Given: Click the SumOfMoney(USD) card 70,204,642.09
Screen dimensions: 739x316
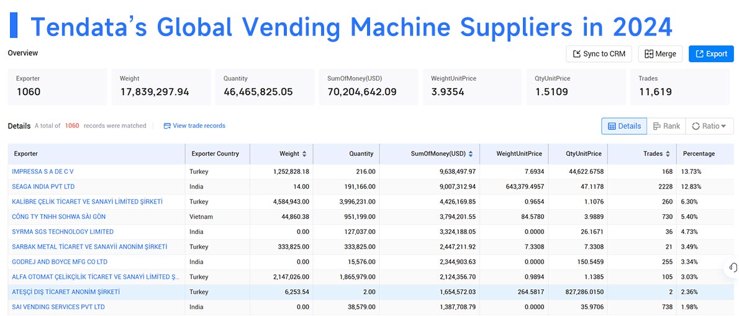Looking at the screenshot, I should pos(368,87).
